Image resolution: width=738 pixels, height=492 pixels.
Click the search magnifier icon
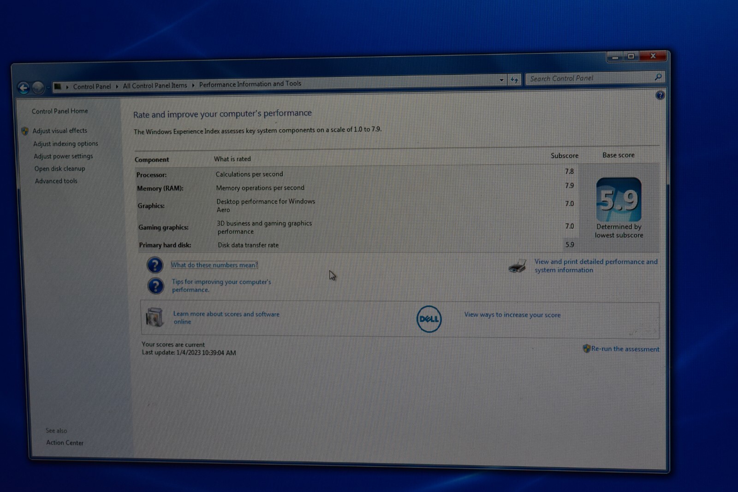point(658,77)
